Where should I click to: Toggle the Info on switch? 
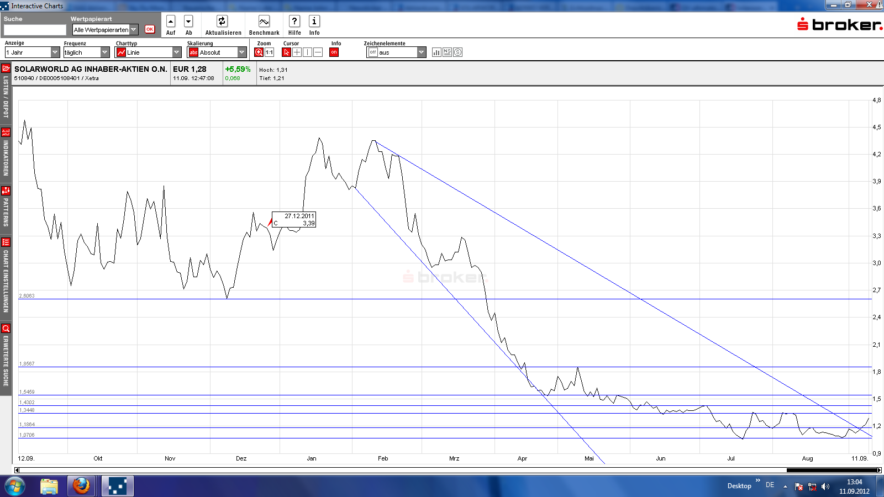click(334, 52)
